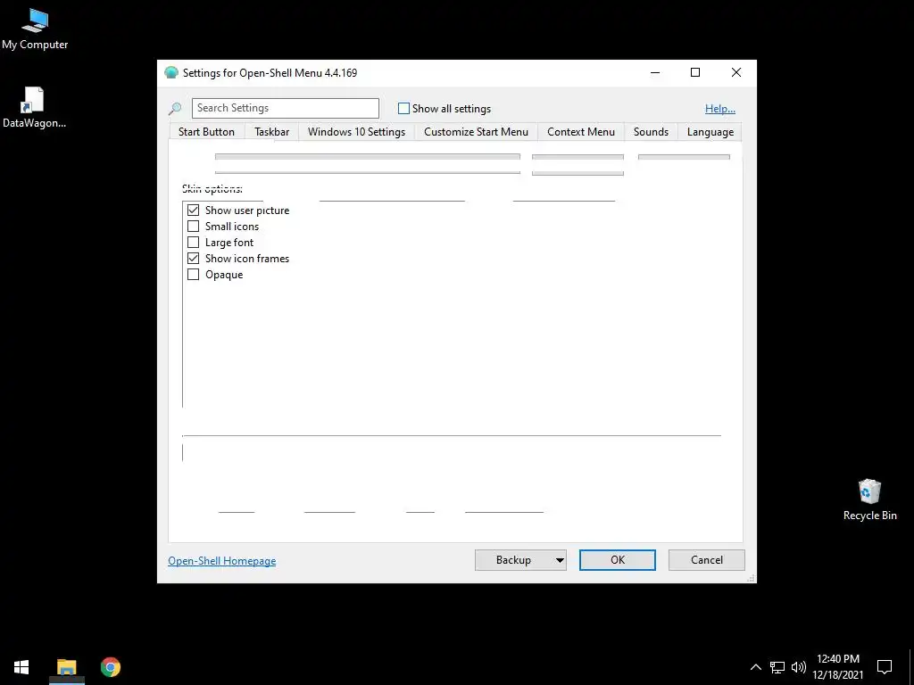Open the Help link
This screenshot has width=914, height=685.
tap(720, 108)
